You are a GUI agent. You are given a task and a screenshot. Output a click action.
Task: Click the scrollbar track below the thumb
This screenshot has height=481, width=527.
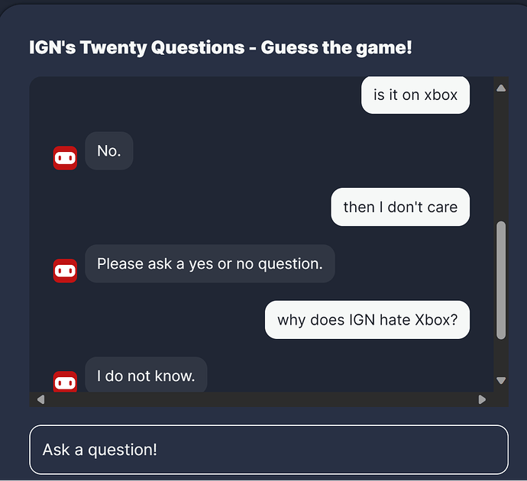(501, 357)
